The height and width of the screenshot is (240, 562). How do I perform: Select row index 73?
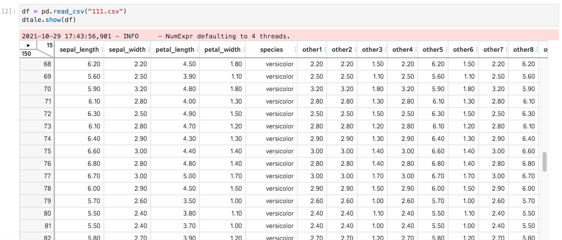pos(37,126)
